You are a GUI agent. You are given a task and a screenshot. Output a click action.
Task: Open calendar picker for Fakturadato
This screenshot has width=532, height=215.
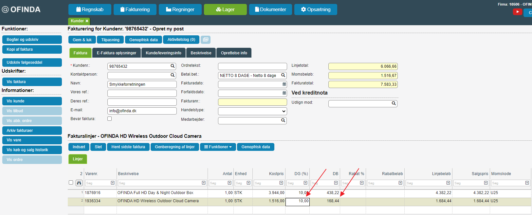[284, 84]
